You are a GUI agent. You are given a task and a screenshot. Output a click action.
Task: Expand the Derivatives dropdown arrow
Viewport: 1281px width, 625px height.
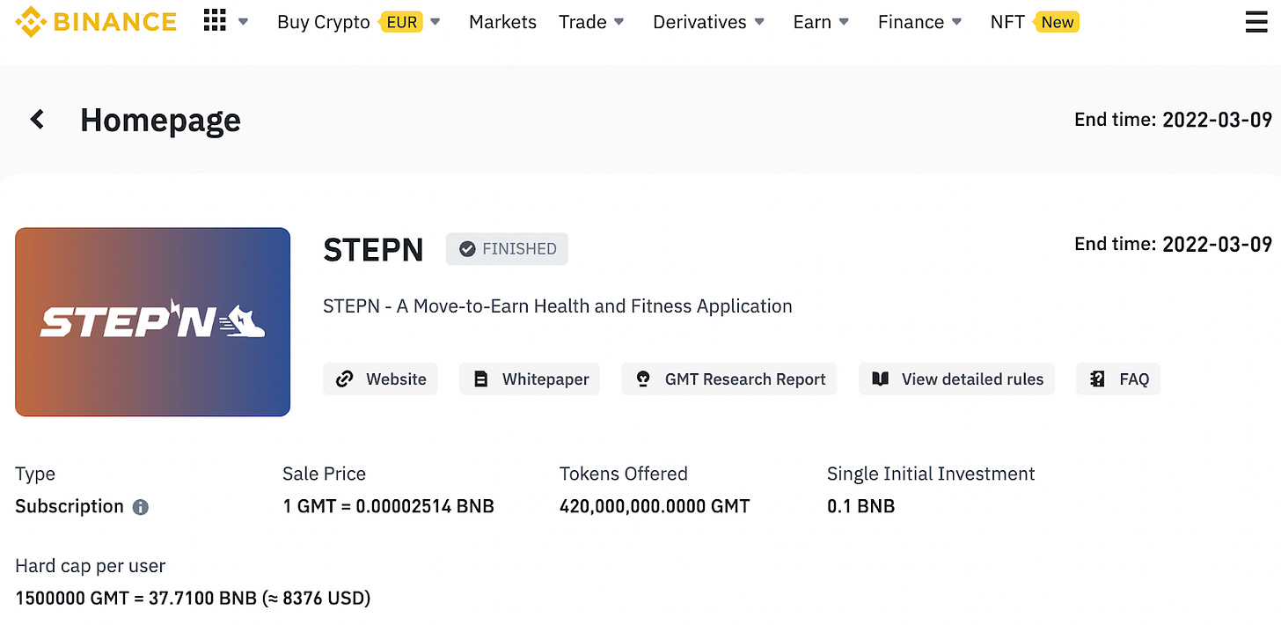pyautogui.click(x=759, y=22)
